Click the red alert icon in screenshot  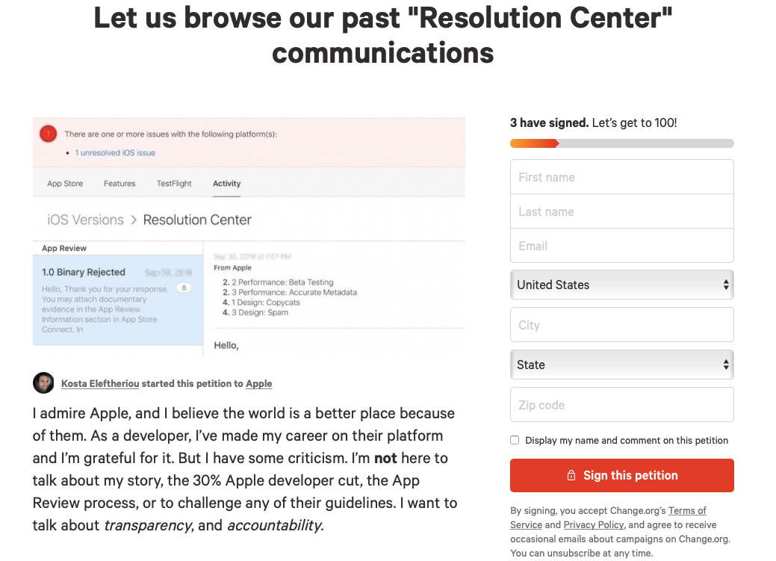48,134
